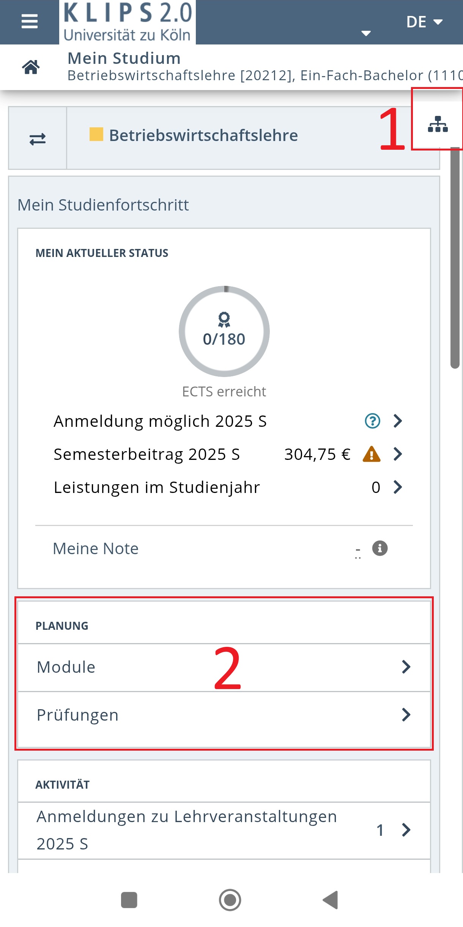Tap the Android home circle button
This screenshot has width=463, height=927.
tap(230, 900)
